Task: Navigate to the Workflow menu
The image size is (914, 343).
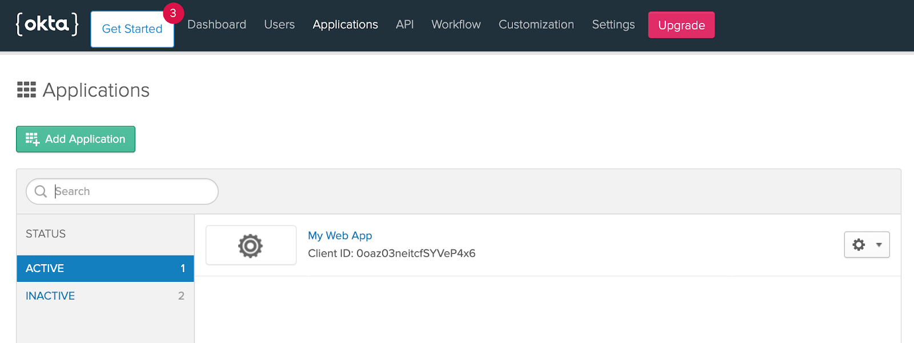Action: point(456,25)
